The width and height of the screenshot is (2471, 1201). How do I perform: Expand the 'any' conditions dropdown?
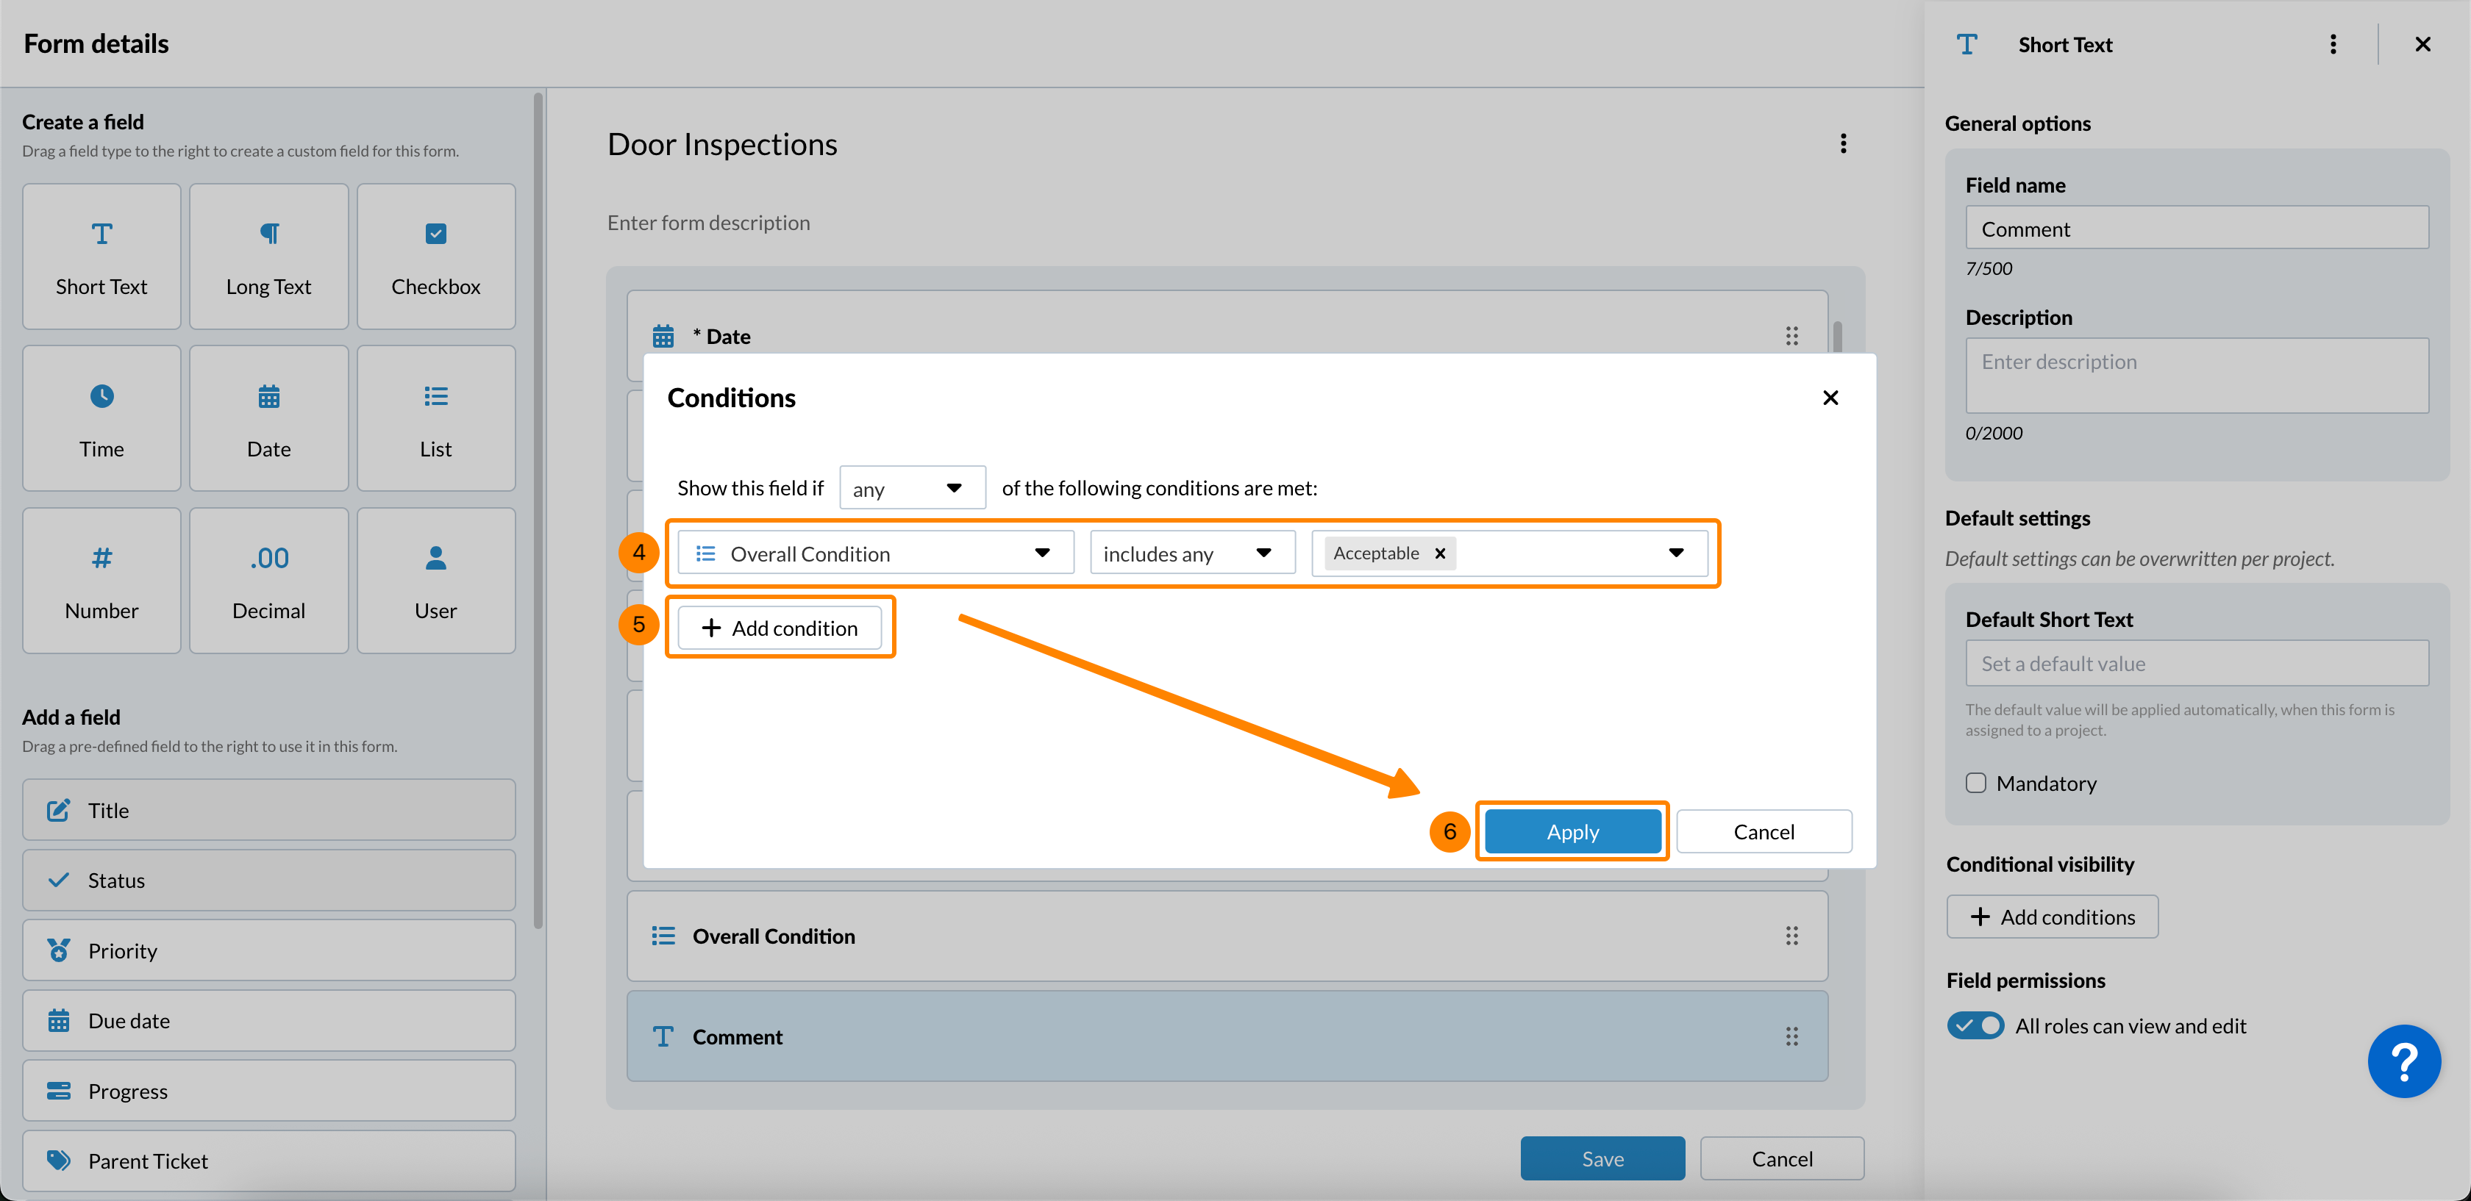point(912,489)
